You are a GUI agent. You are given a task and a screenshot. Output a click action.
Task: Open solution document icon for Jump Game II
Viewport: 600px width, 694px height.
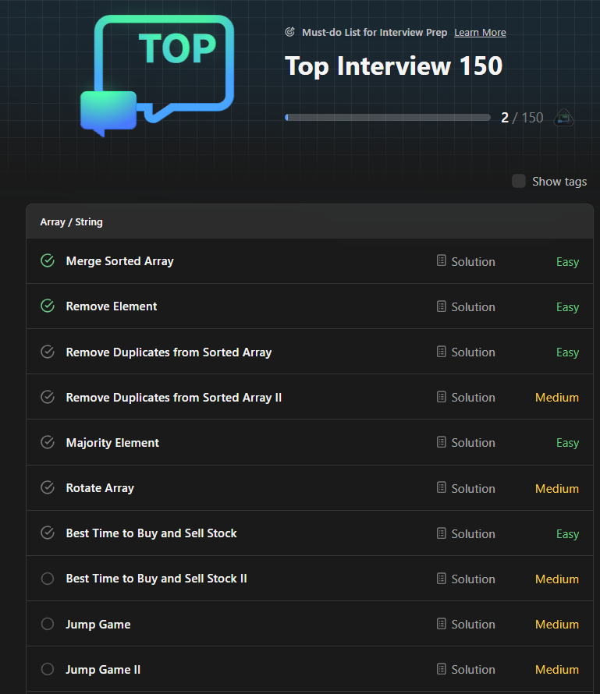point(441,669)
